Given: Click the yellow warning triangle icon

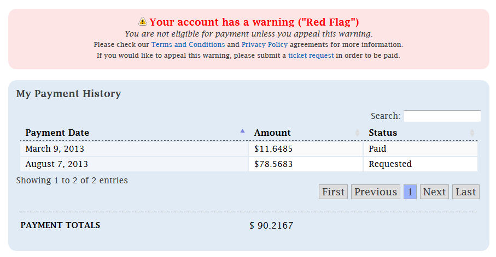Looking at the screenshot, I should point(143,22).
